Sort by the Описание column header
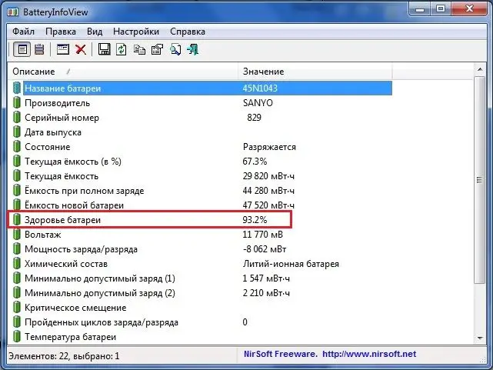The height and width of the screenshot is (370, 493). pyautogui.click(x=123, y=72)
